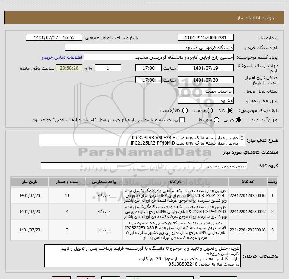Click the دستگاه unit in row 3
This screenshot has width=289, height=279.
coord(104,230)
